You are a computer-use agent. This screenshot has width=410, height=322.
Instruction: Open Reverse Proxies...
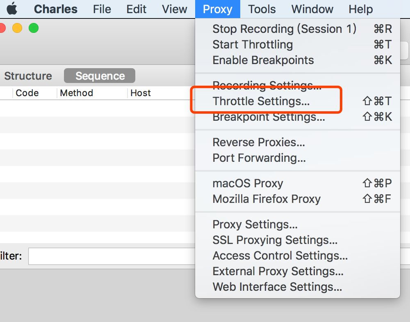coord(298,142)
